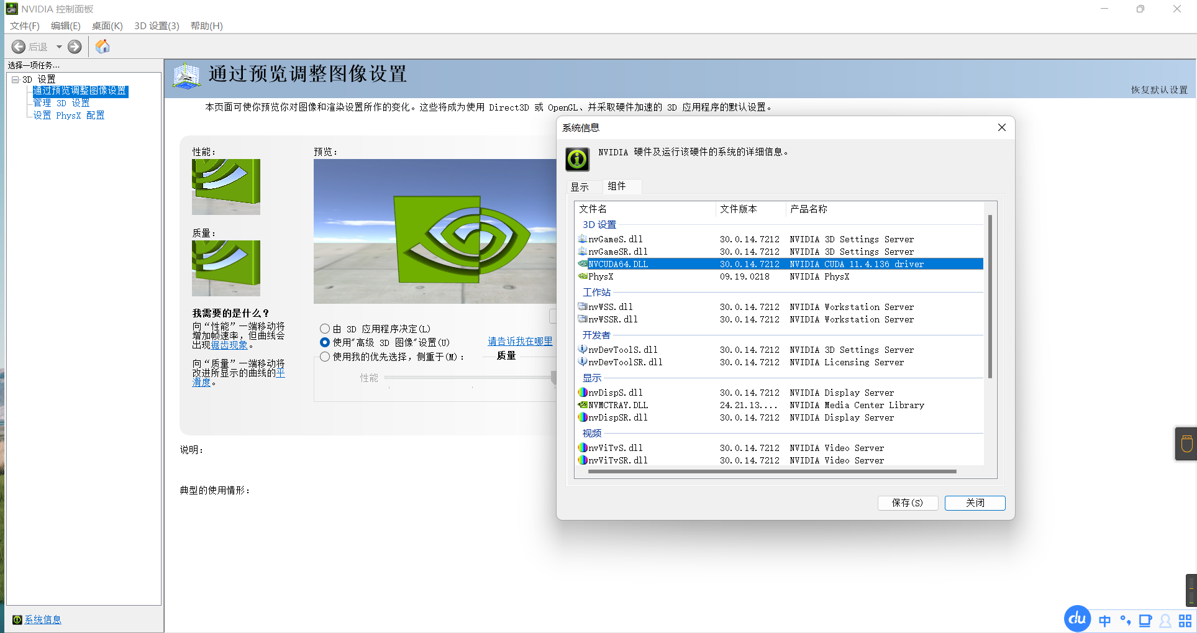The height and width of the screenshot is (633, 1197).
Task: Click the nvDevToolS.dll file icon
Action: click(x=583, y=349)
